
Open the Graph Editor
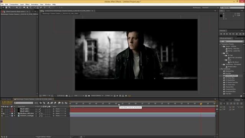[x=66, y=103]
